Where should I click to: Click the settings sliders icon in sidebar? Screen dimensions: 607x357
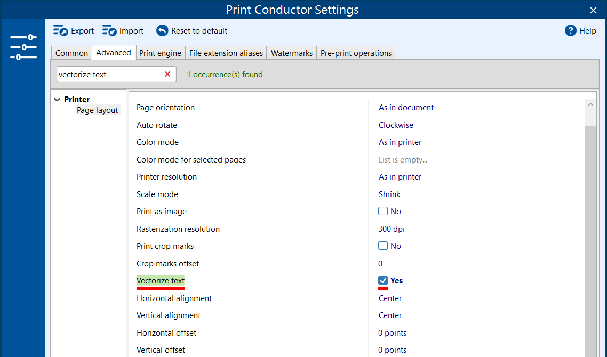(x=23, y=47)
